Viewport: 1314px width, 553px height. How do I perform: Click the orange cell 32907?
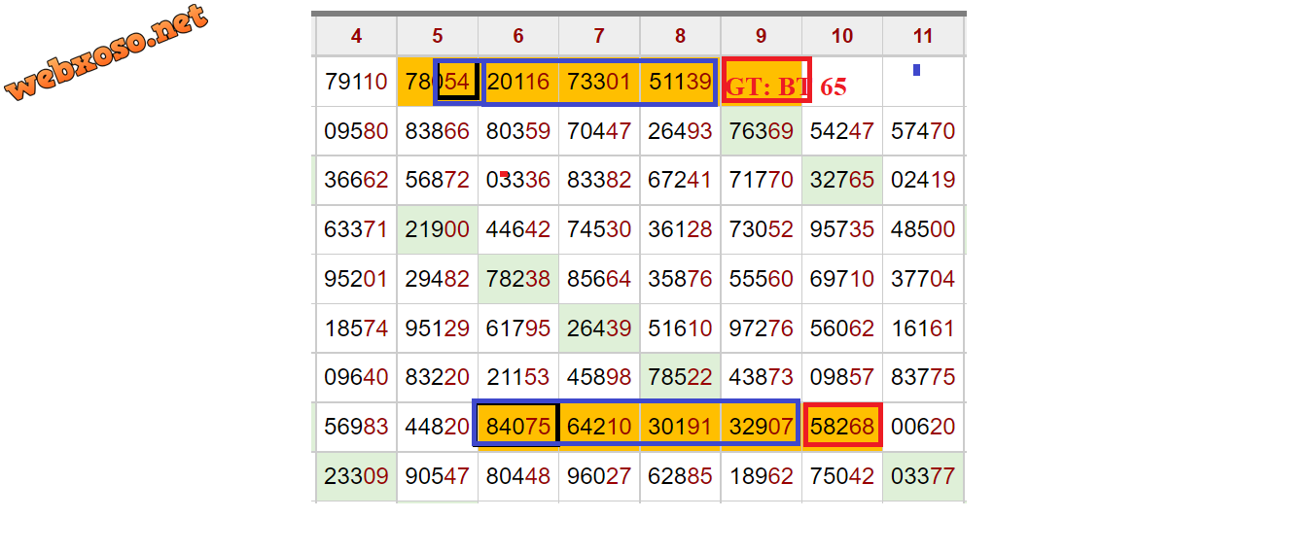(761, 428)
